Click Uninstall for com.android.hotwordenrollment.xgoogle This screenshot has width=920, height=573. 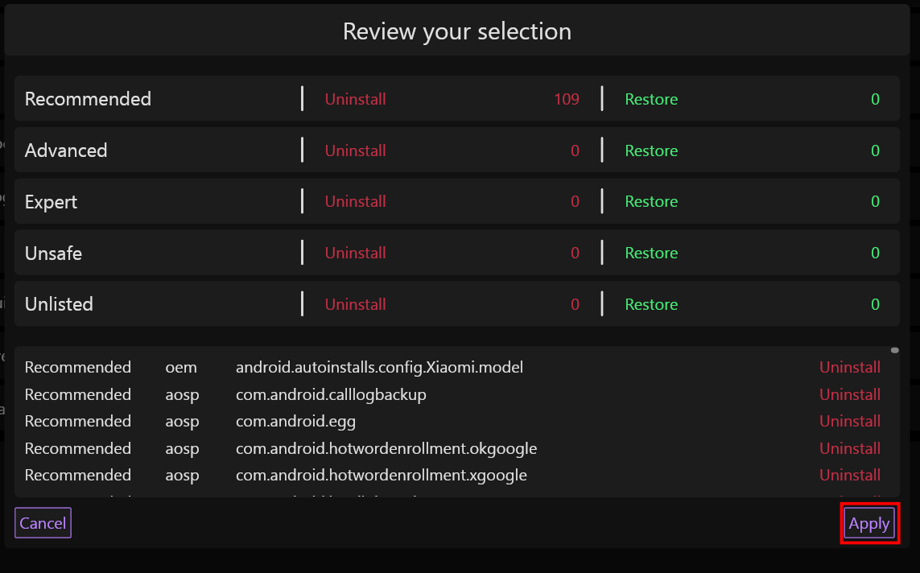point(850,475)
